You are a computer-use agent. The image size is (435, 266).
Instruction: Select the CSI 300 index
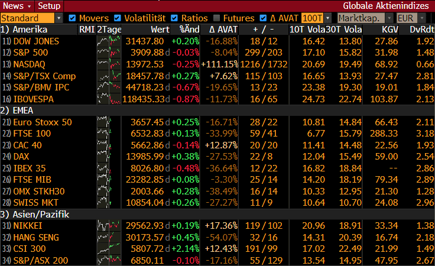[x=30, y=248]
